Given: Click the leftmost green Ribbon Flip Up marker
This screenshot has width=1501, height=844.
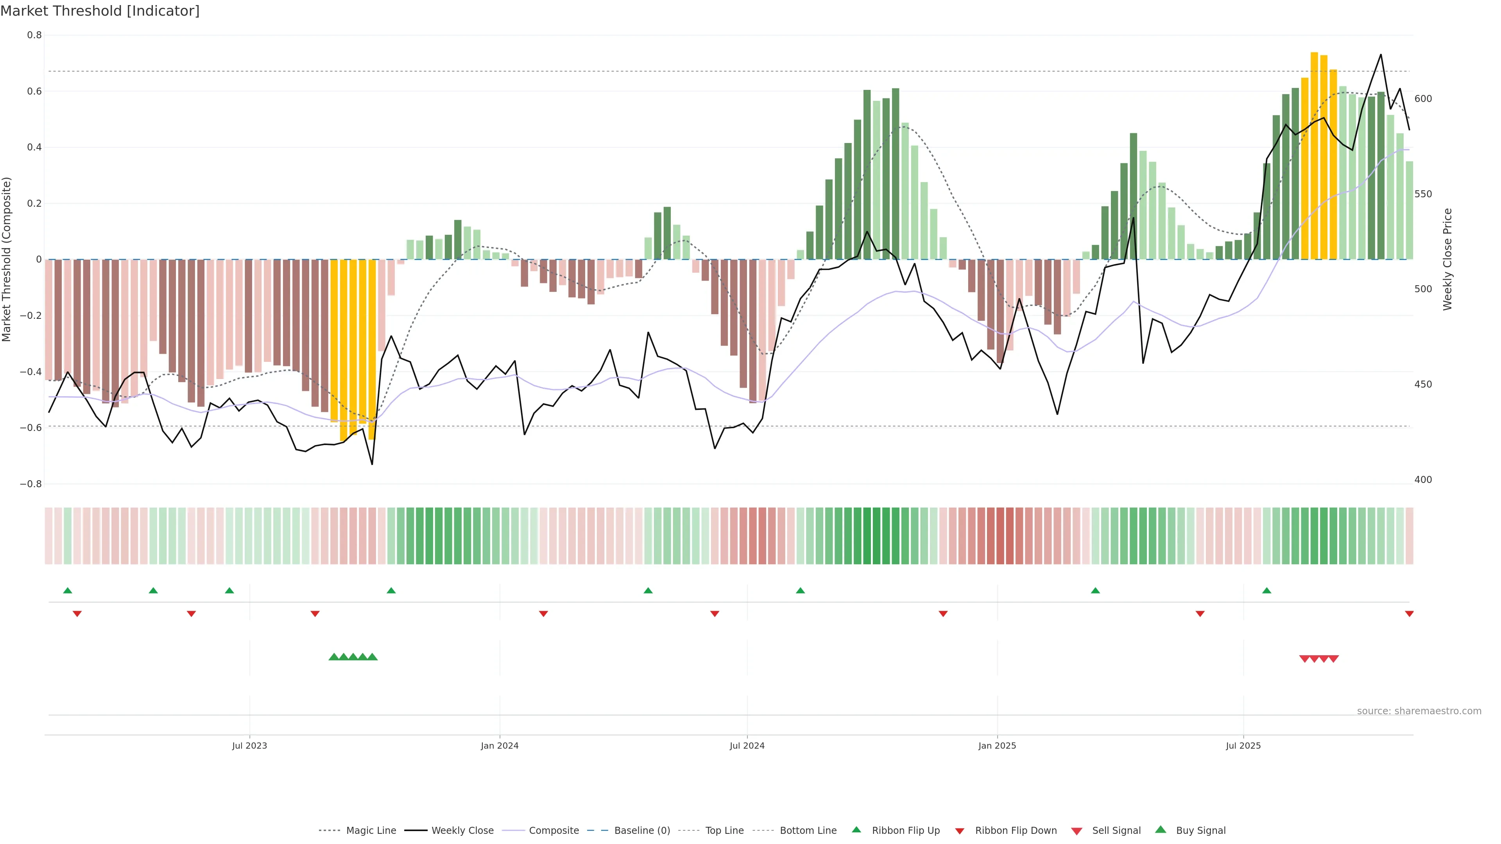Looking at the screenshot, I should click(68, 591).
